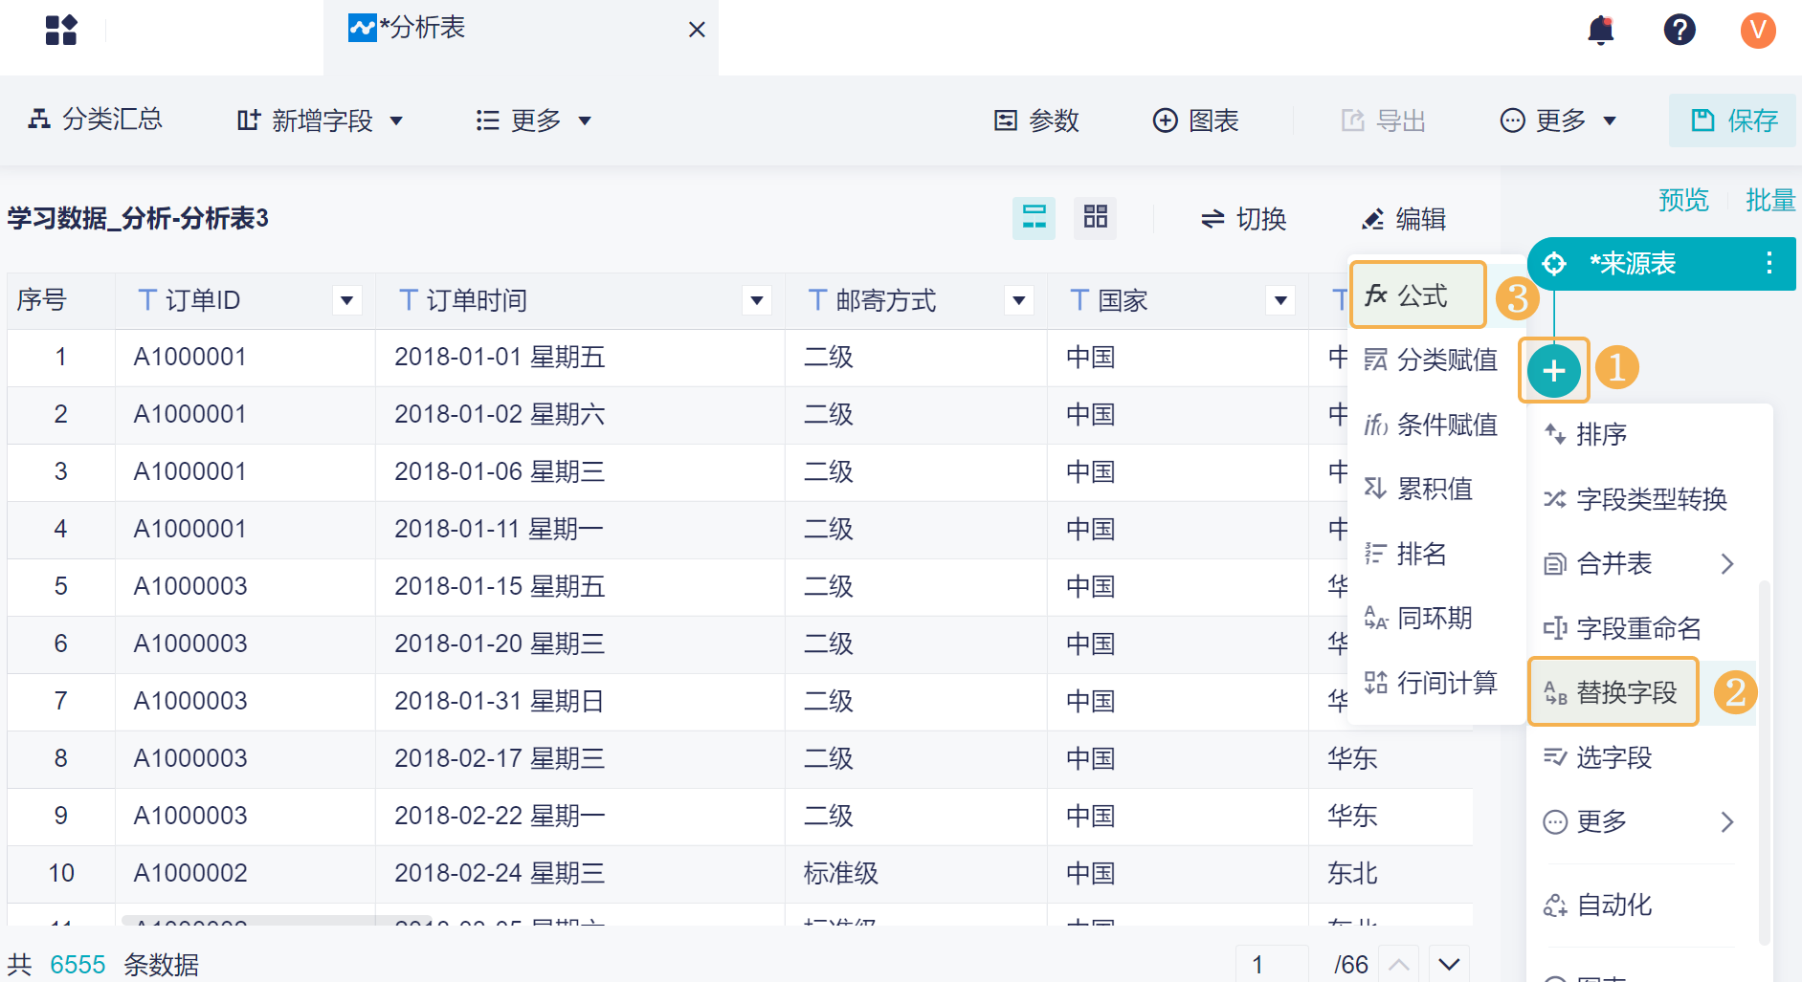Add a 图表 chart
Screen dimensions: 1802x982
tap(1195, 120)
